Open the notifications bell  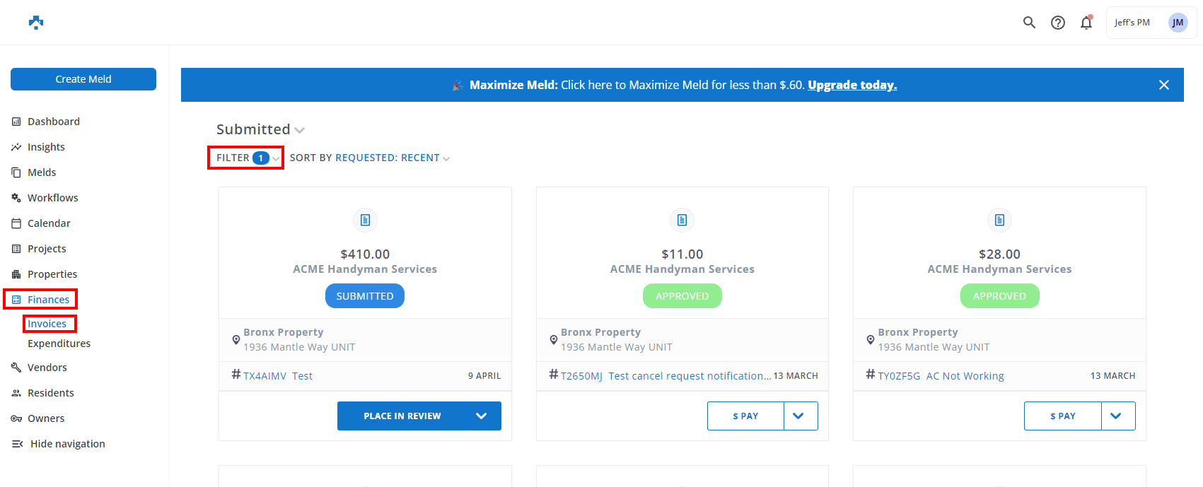pos(1086,23)
